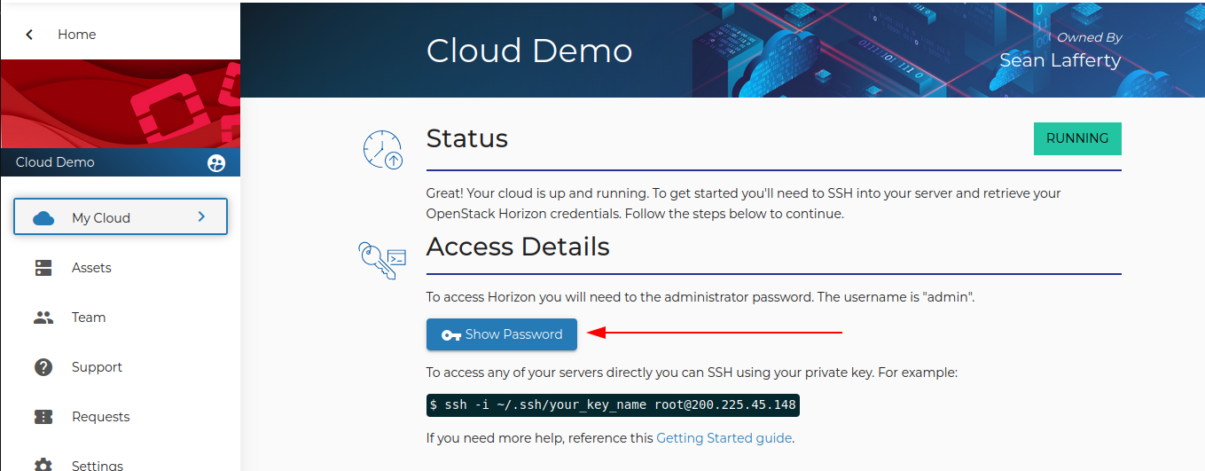This screenshot has height=471, width=1205.
Task: Click the Settings gear icon
Action: click(x=43, y=465)
